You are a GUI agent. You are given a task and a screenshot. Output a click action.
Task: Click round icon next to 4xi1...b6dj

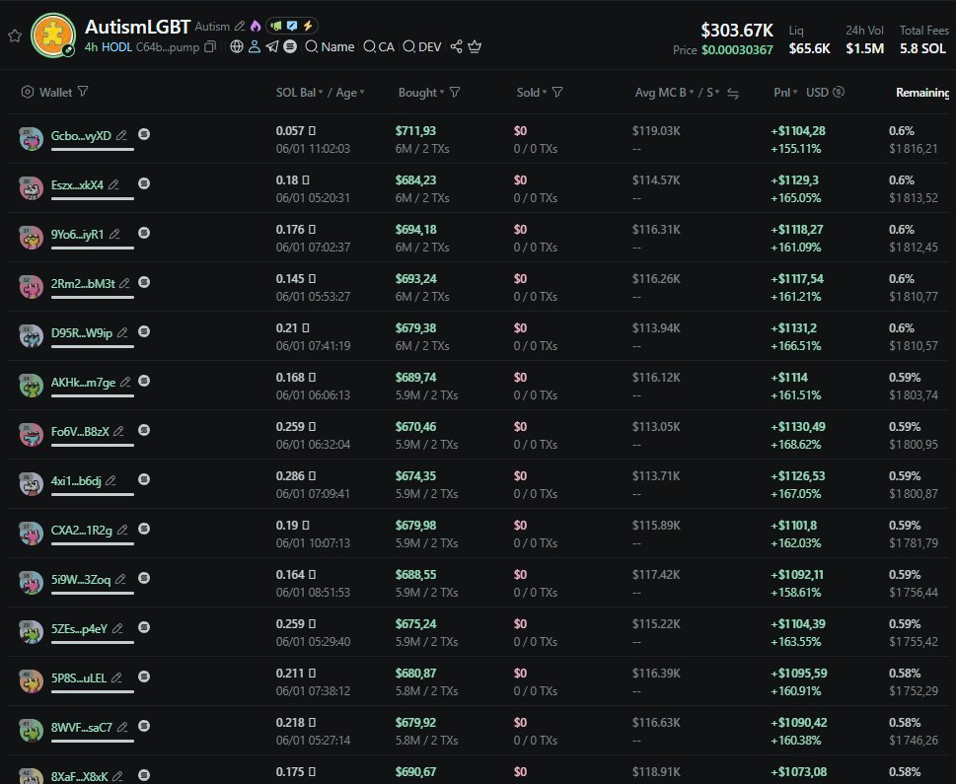pyautogui.click(x=144, y=480)
